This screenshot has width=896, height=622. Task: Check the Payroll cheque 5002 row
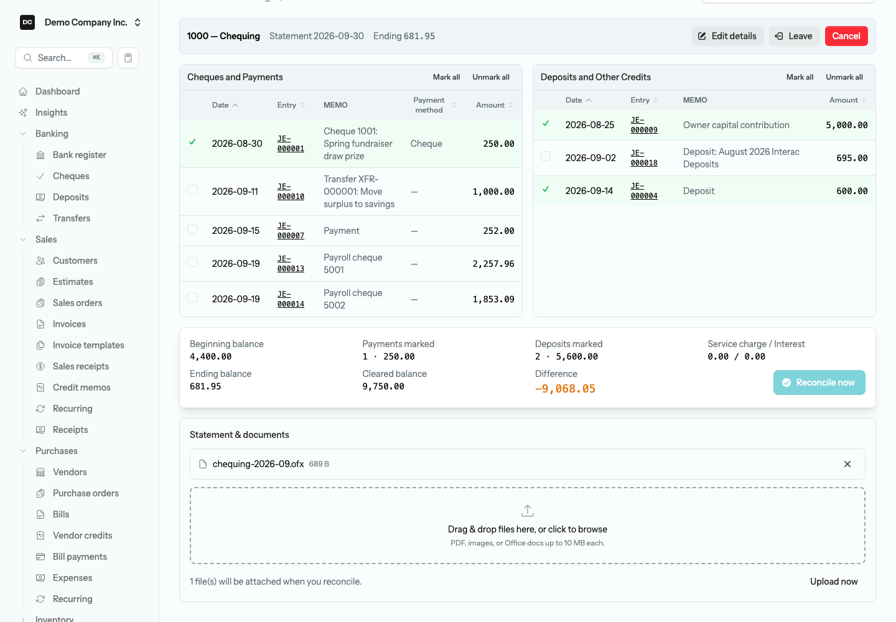click(192, 298)
